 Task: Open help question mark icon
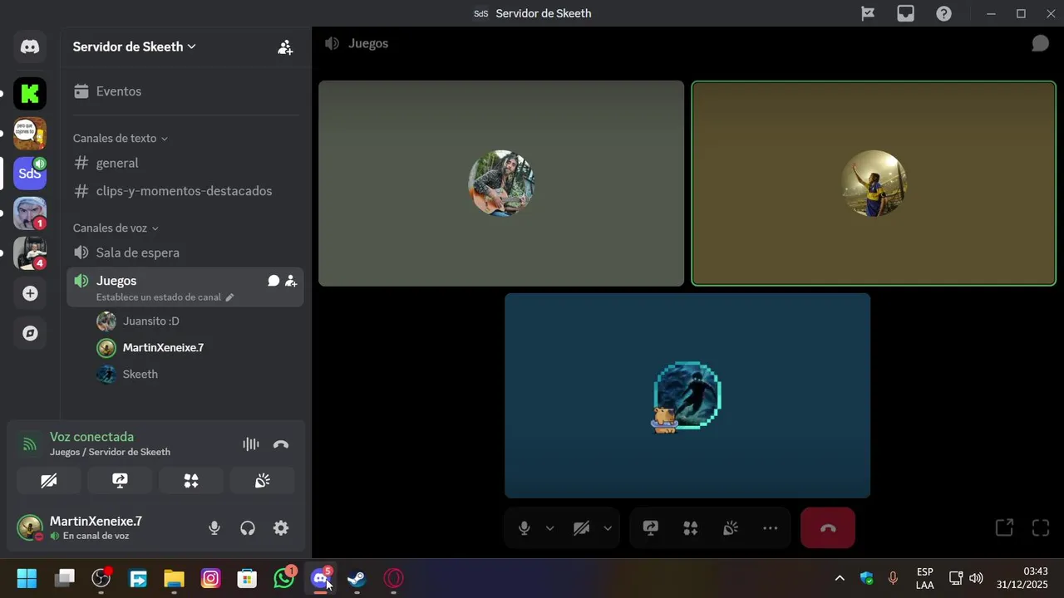click(x=944, y=13)
